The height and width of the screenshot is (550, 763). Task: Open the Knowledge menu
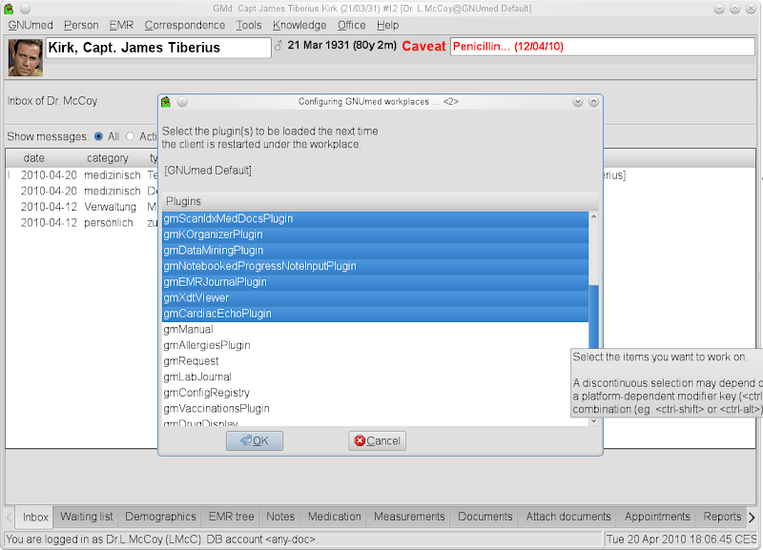click(x=299, y=26)
